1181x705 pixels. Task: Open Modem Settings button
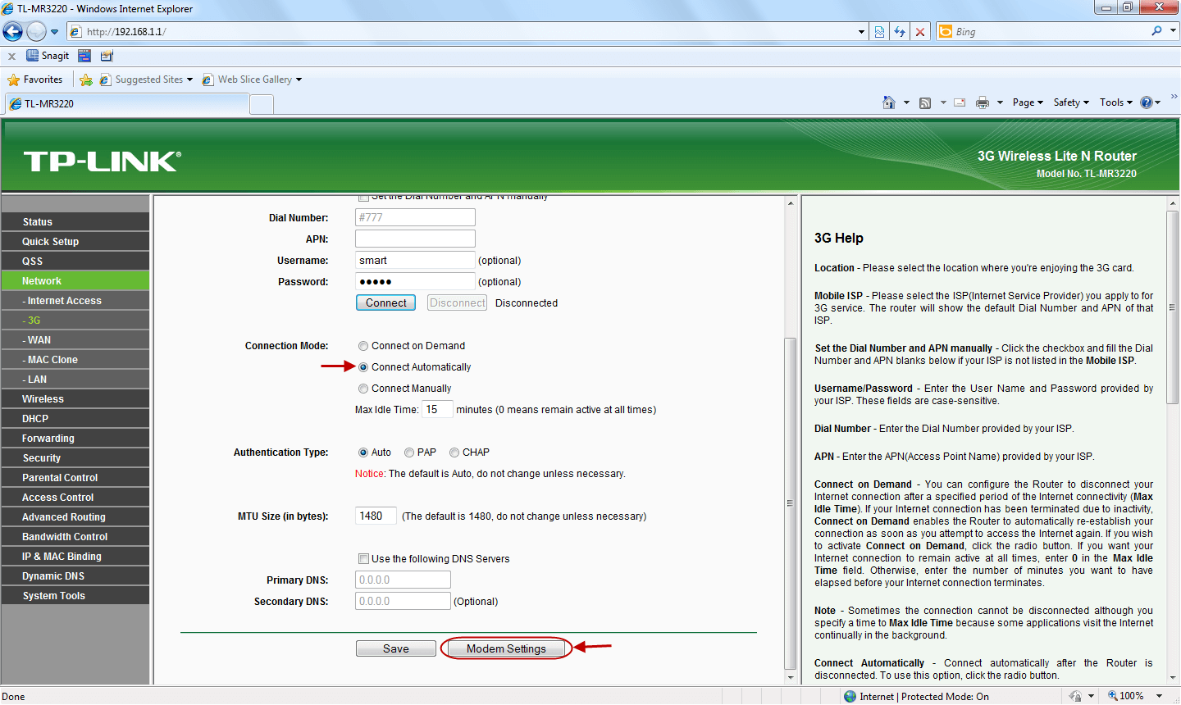pyautogui.click(x=506, y=648)
